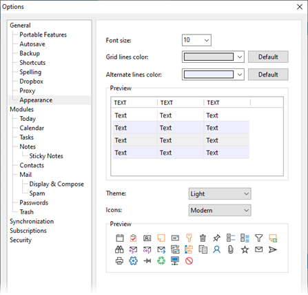Select Mail under Modules
The height and width of the screenshot is (295, 308).
(25, 175)
